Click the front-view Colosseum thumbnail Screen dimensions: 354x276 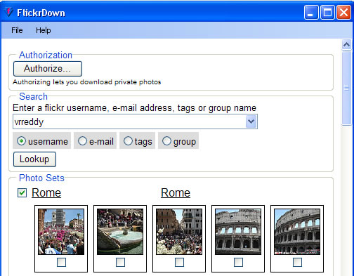238,232
